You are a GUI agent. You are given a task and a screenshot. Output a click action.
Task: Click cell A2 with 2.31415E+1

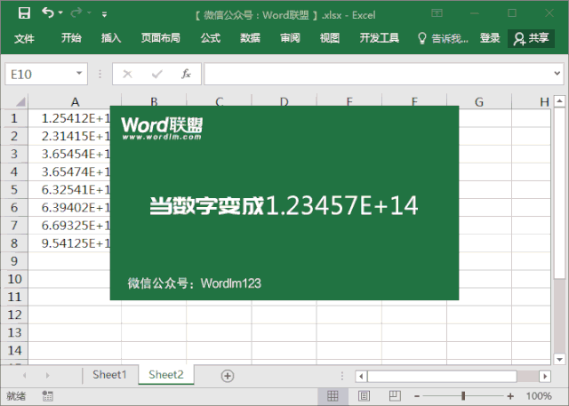click(x=69, y=136)
